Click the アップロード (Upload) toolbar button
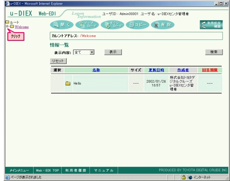This screenshot has height=181, width=230. [87, 25]
